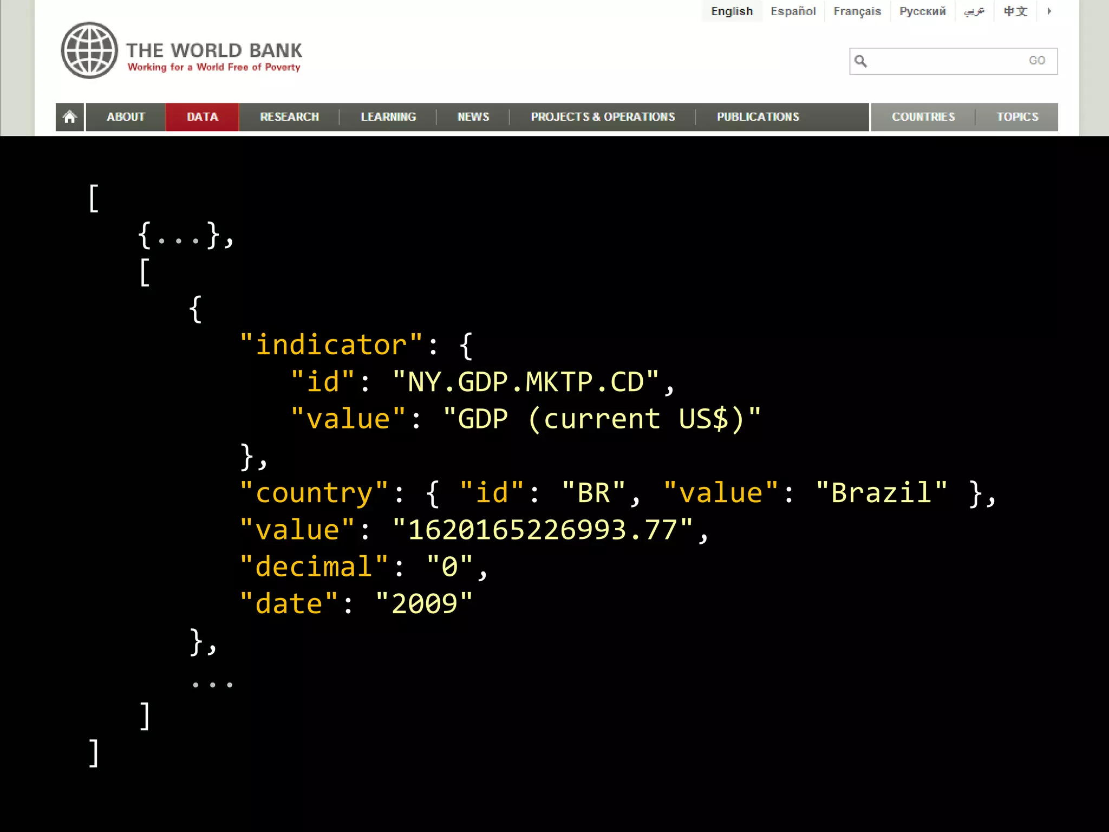
Task: Click THE WORLD BANK title text
Action: coord(214,50)
